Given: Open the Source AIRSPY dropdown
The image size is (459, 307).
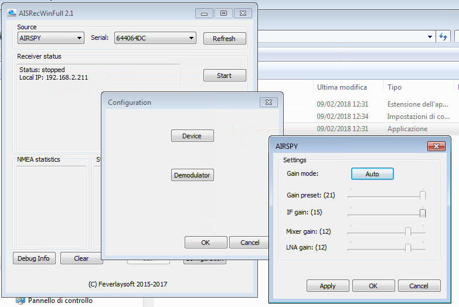Looking at the screenshot, I should pos(51,38).
